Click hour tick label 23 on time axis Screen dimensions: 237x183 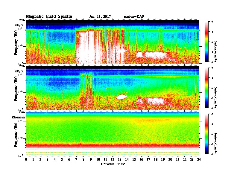[x=192, y=159]
